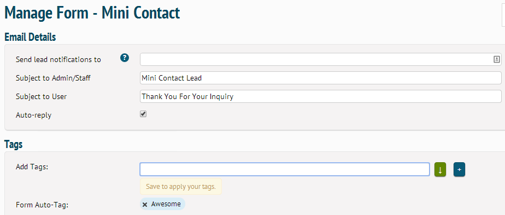Click the help question mark icon
The image size is (505, 215).
coord(125,58)
